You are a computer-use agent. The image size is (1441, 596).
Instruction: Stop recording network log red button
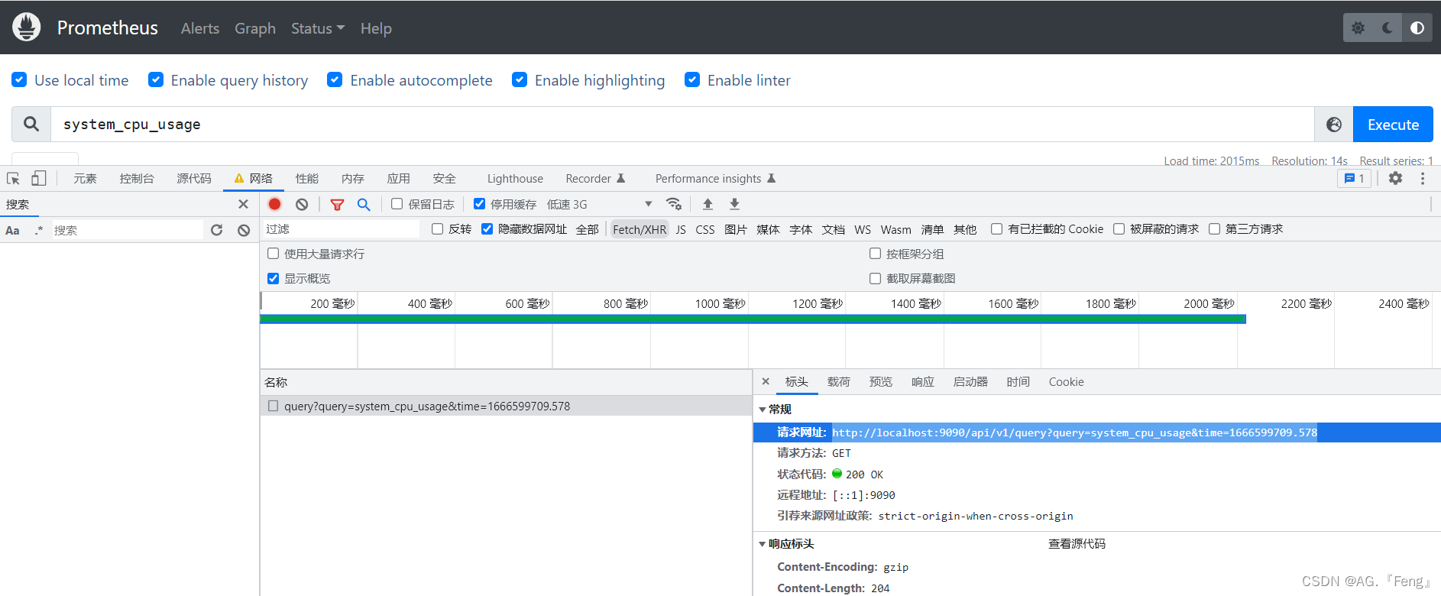(275, 204)
